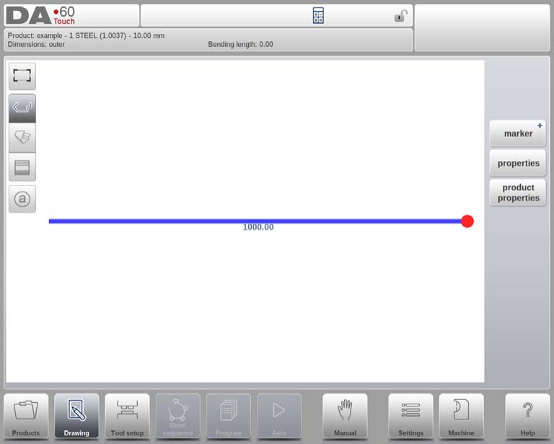Click the Dimensions: outer text

click(36, 45)
